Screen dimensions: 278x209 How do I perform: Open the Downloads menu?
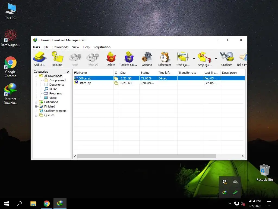[60, 47]
